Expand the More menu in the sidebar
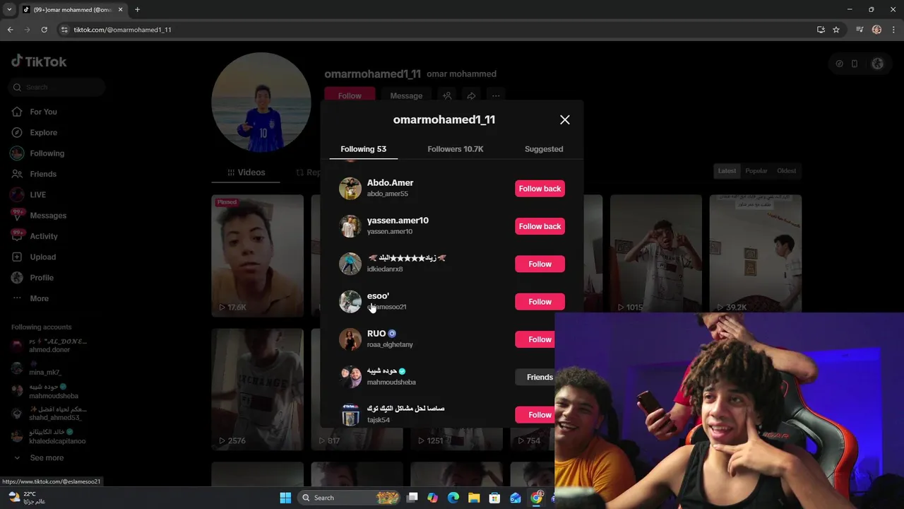Image resolution: width=904 pixels, height=509 pixels. pos(39,298)
